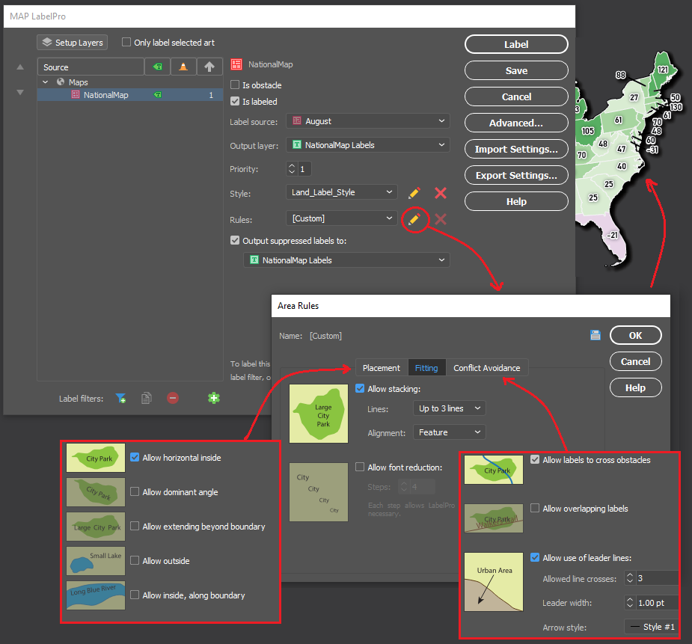This screenshot has width=692, height=644.
Task: Delete the Land_Label_Style with red X
Action: (440, 193)
